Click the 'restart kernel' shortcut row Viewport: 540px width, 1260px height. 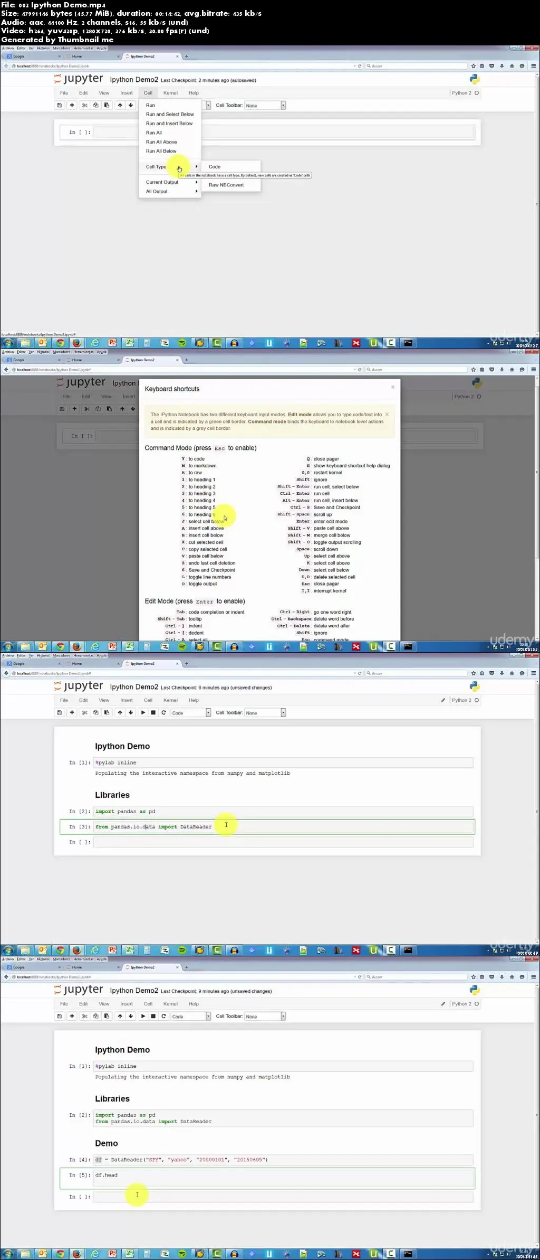(322, 473)
